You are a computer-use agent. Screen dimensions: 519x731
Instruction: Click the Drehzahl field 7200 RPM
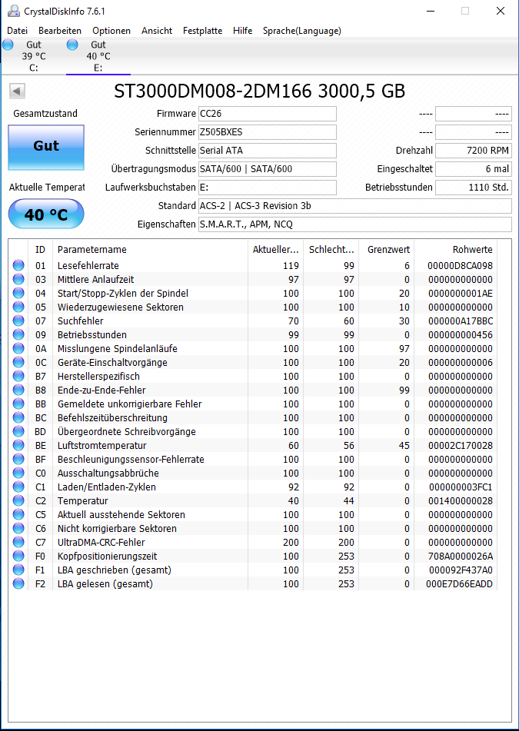tap(474, 151)
